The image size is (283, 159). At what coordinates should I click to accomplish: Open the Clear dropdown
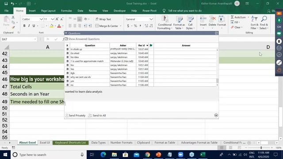237,27
